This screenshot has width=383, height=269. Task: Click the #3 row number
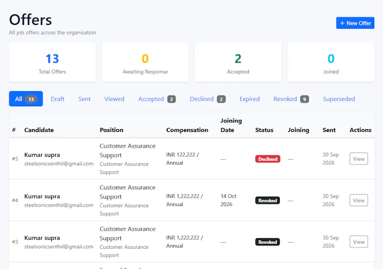tap(15, 242)
